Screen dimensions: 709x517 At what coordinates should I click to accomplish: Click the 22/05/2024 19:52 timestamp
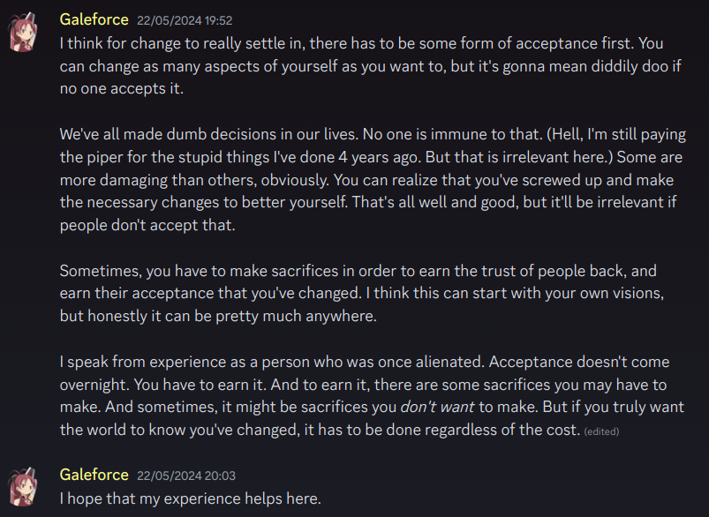point(185,21)
